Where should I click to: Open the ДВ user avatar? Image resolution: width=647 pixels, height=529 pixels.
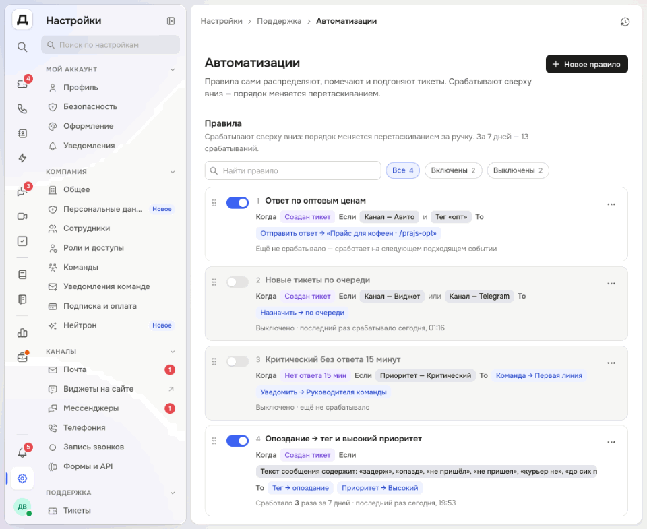[x=22, y=507]
